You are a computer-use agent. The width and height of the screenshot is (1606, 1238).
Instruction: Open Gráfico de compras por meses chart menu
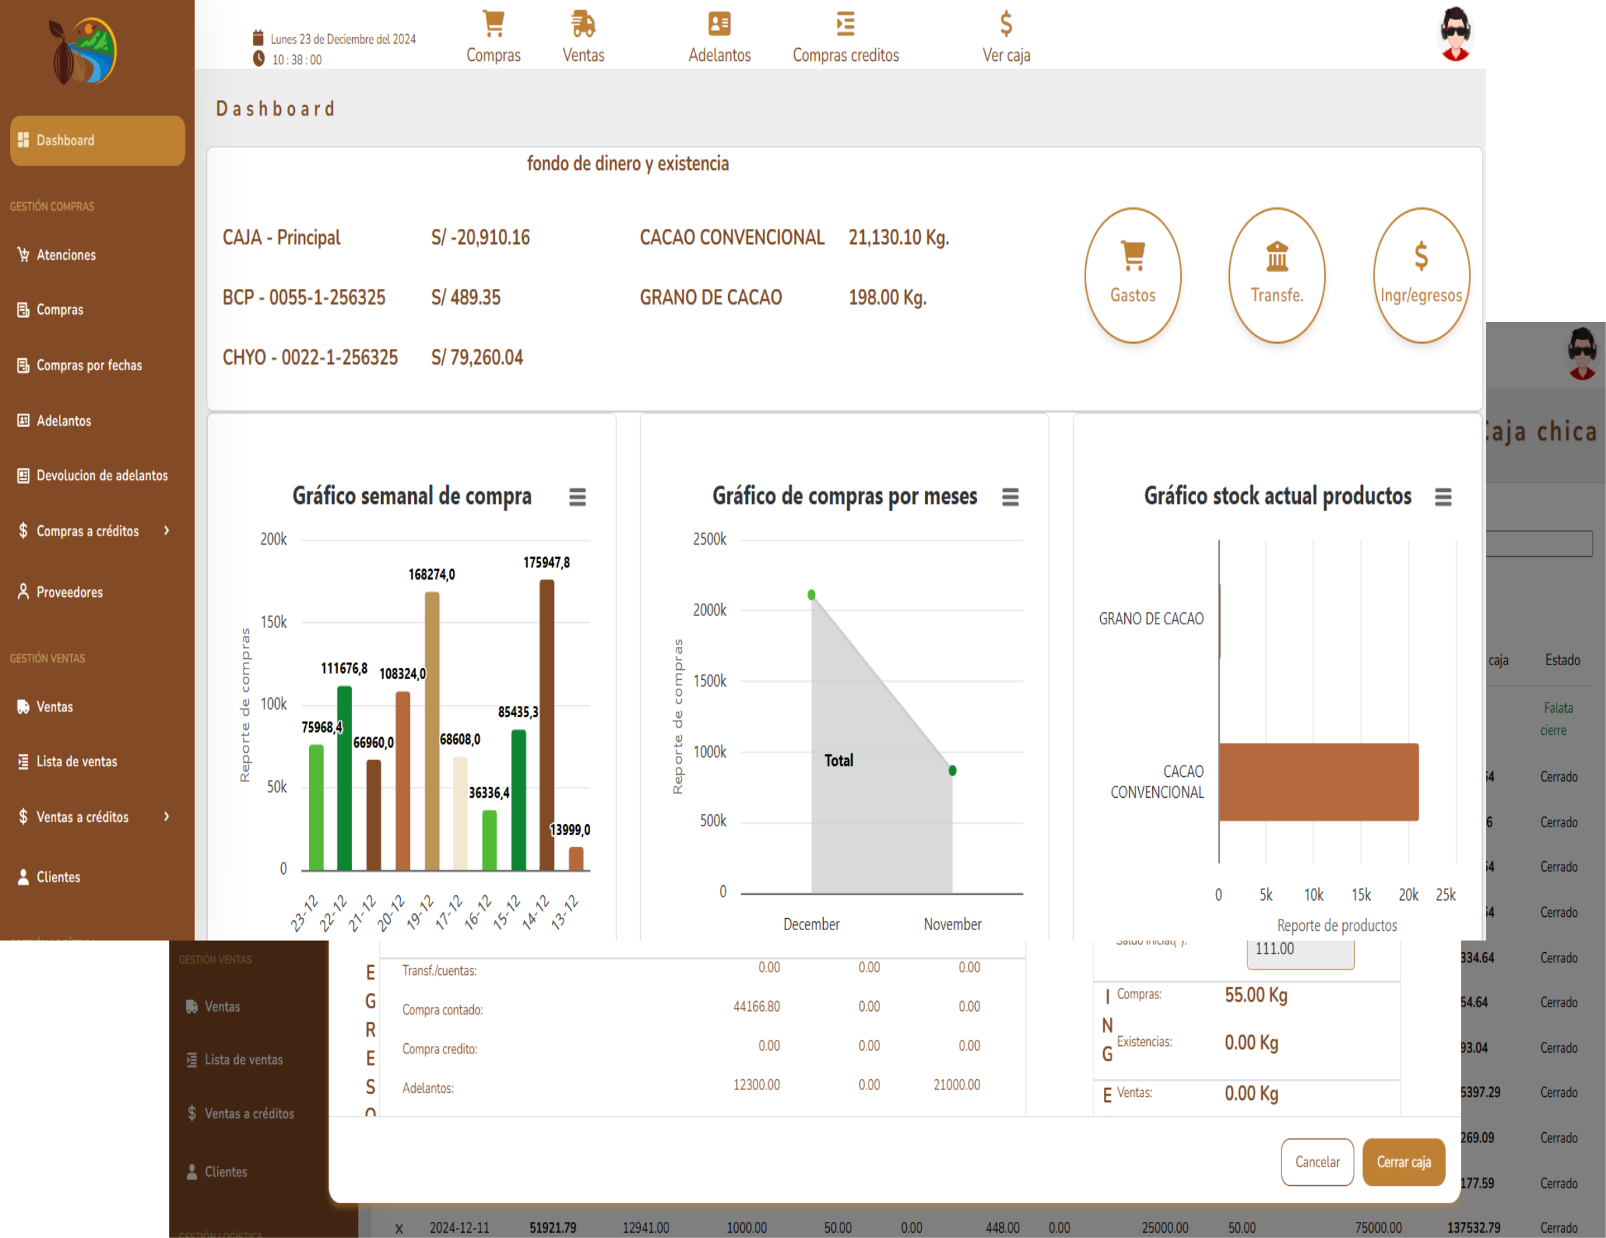pos(1010,498)
